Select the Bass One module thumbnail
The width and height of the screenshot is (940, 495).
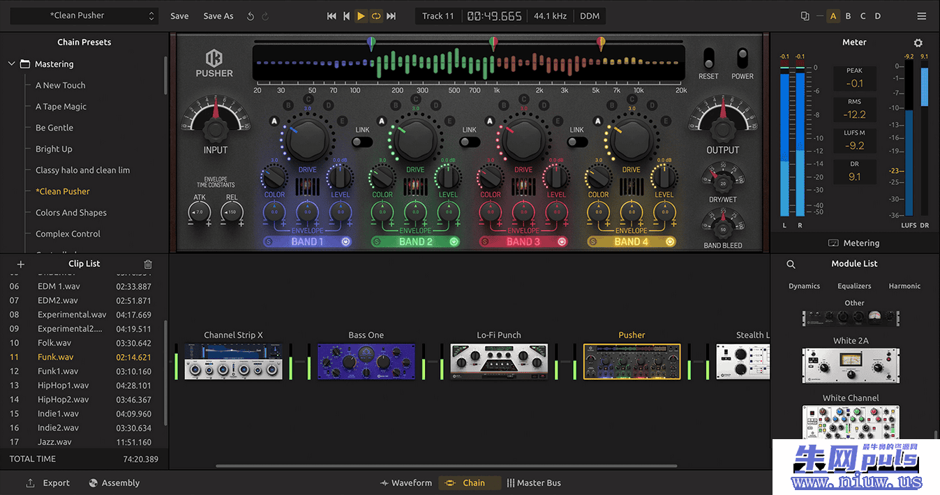click(x=366, y=362)
